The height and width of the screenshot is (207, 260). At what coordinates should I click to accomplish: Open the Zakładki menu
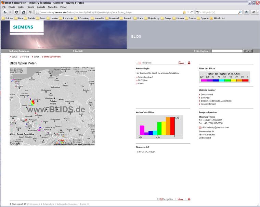[x=41, y=7]
